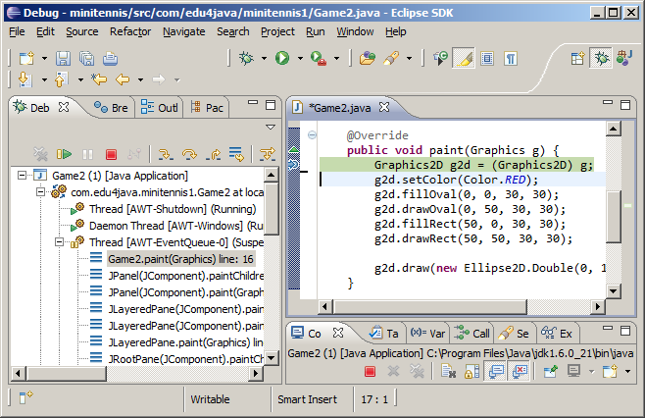This screenshot has width=645, height=418.
Task: Collapse the Game2 (1) Java Application node
Action: click(22, 176)
